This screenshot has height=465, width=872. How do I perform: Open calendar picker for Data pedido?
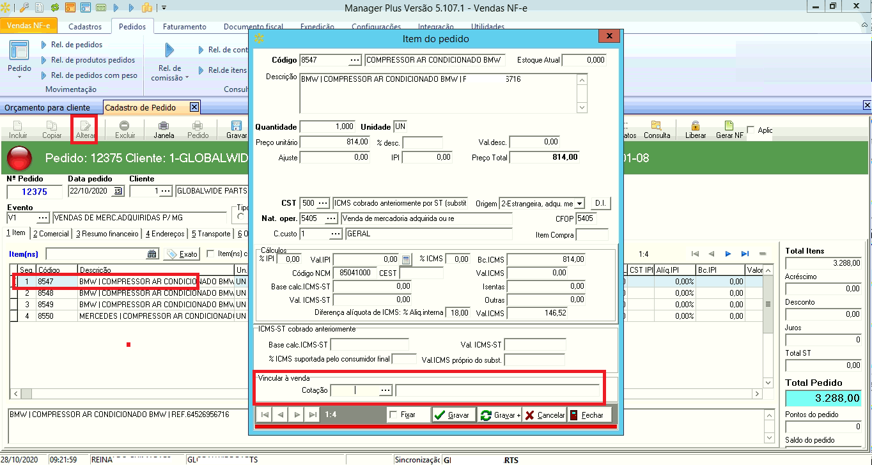(x=118, y=191)
